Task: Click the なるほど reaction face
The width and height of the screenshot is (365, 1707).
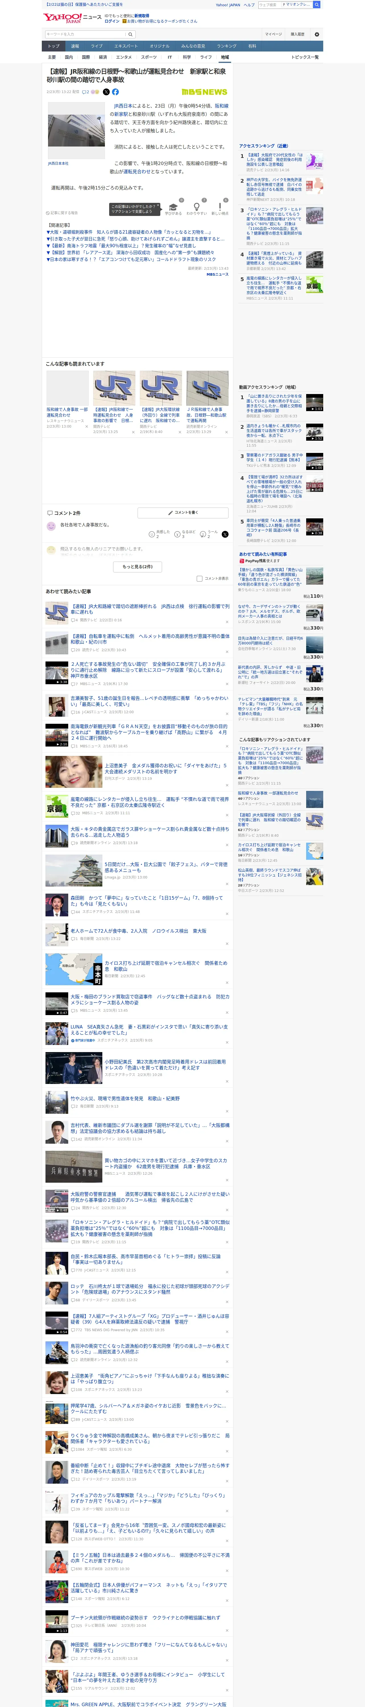Action: click(x=178, y=533)
